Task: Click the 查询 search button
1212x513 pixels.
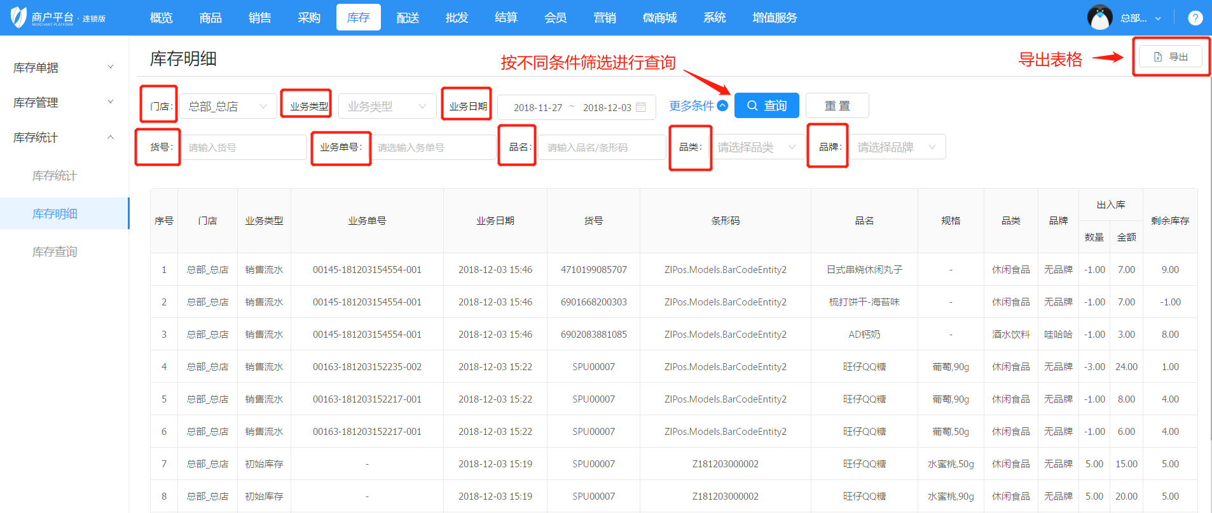Action: [766, 106]
